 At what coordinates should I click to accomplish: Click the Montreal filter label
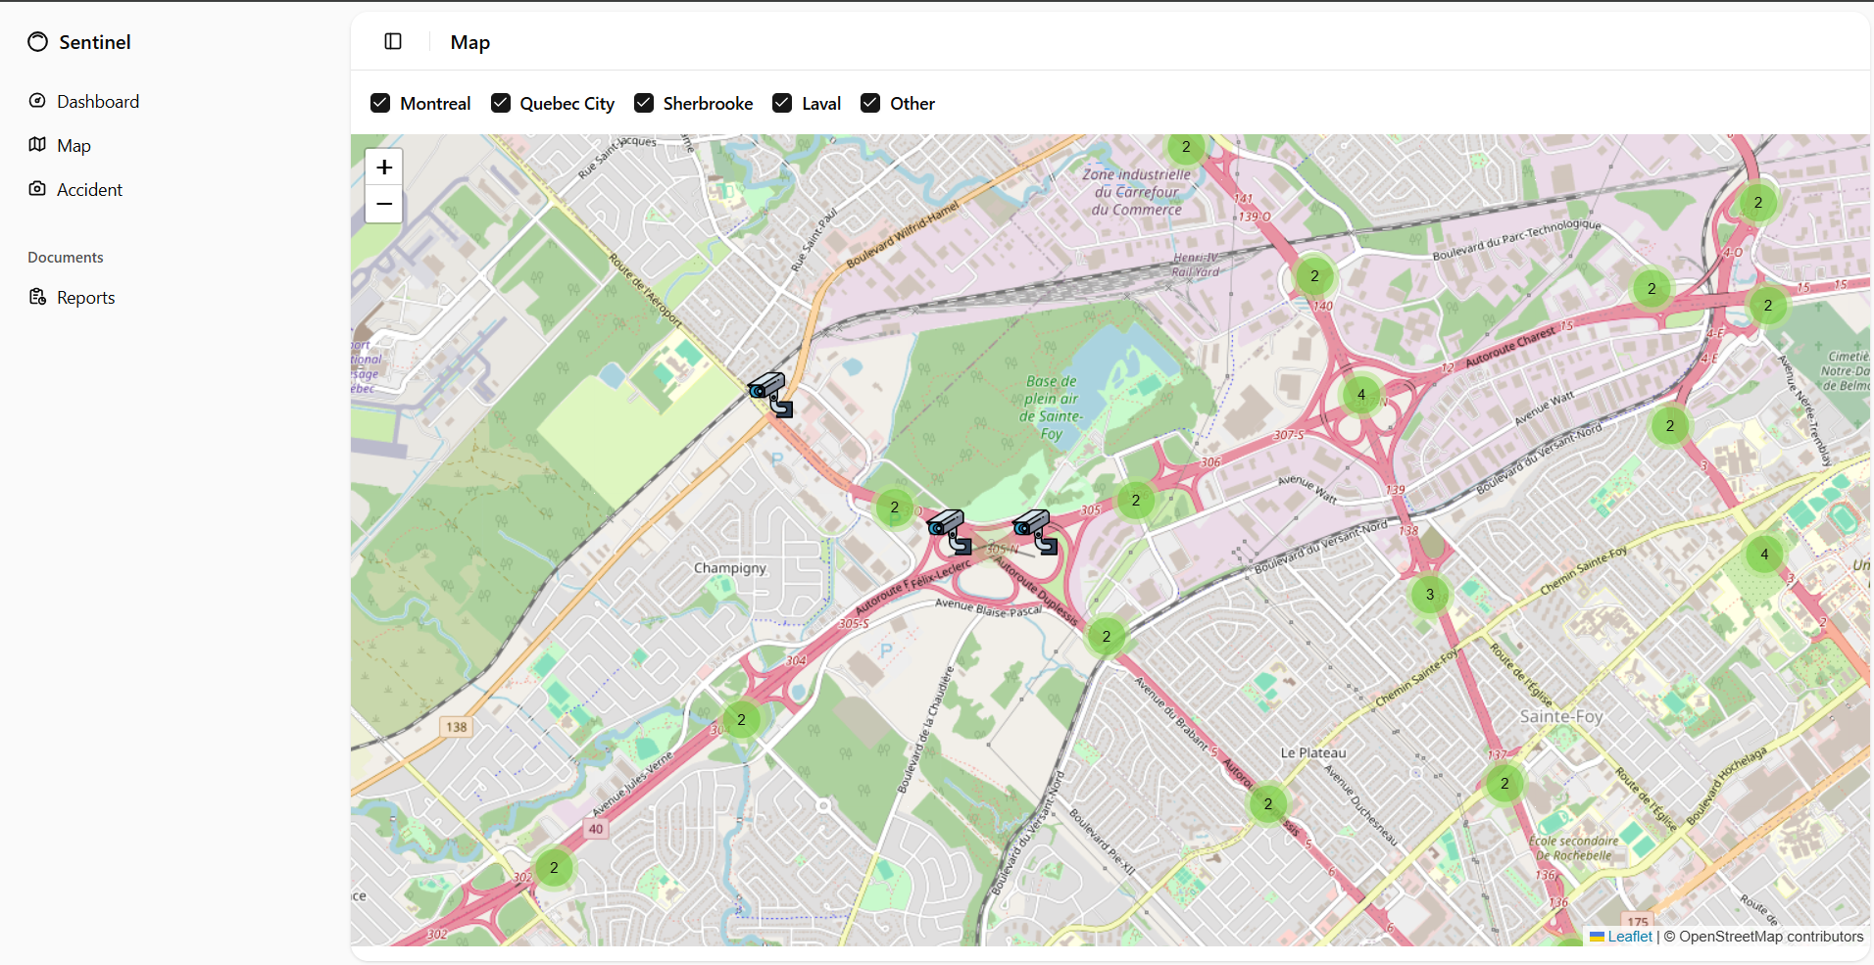435,104
